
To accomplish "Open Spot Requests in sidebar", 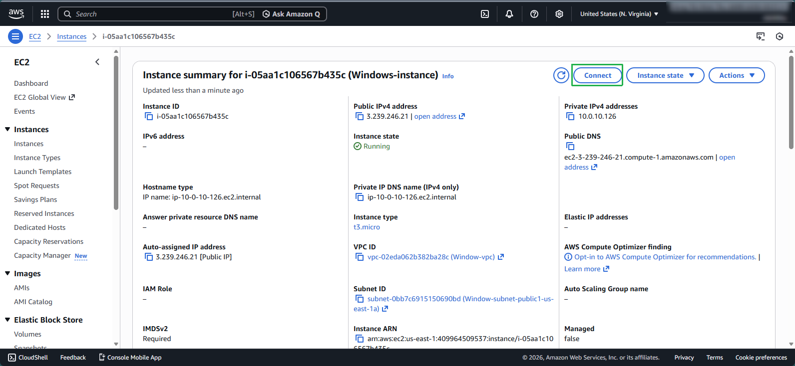I will pyautogui.click(x=36, y=185).
